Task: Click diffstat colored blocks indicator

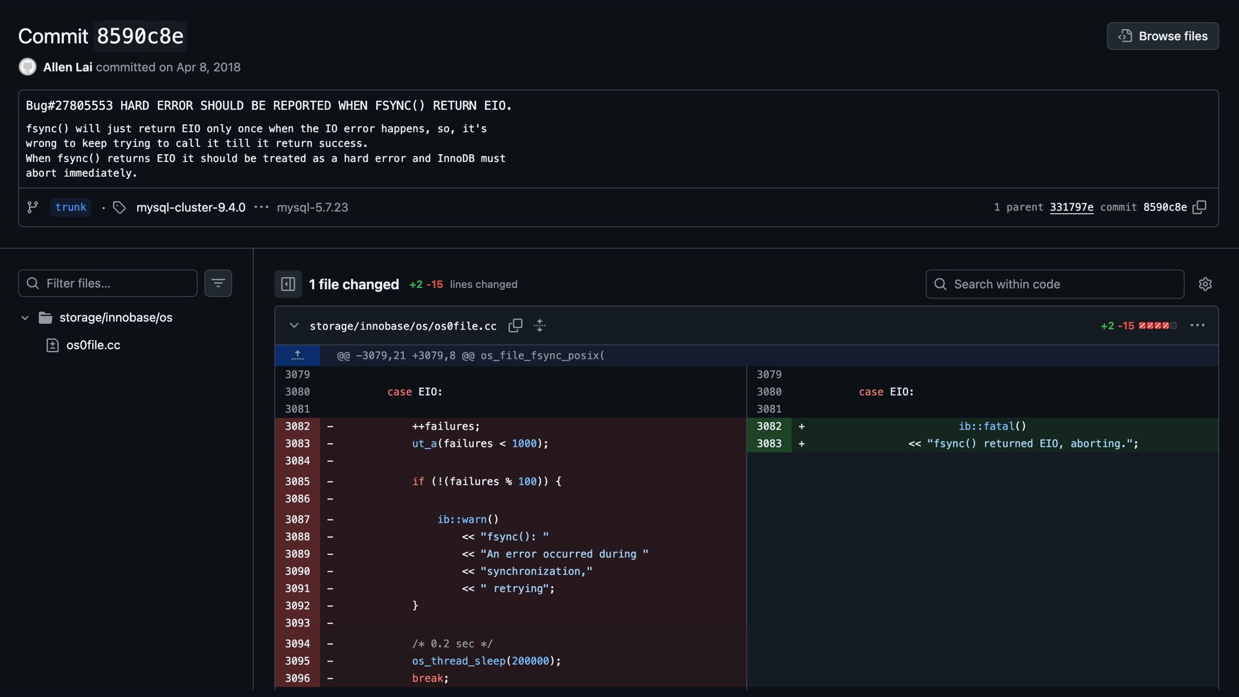Action: (1158, 326)
